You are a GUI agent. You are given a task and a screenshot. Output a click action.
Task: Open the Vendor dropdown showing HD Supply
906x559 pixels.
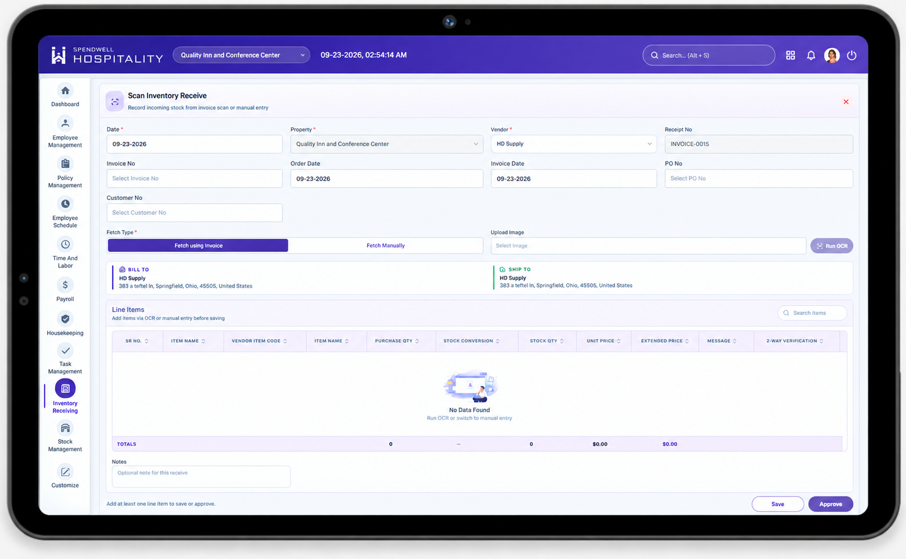point(574,144)
